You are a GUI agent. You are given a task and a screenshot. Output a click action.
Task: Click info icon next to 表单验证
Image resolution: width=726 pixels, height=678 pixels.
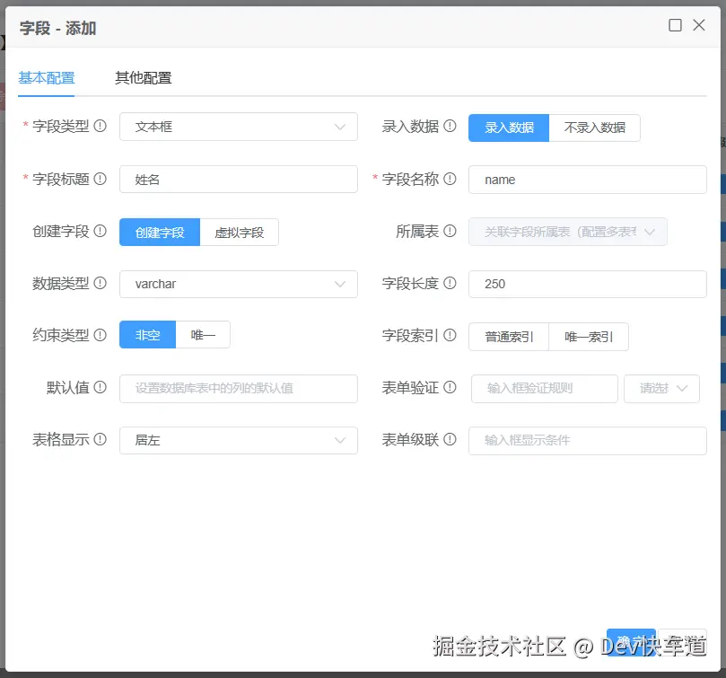(x=450, y=387)
